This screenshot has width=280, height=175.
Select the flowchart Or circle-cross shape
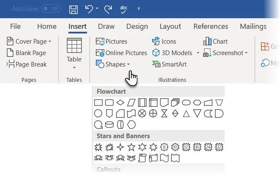[x=153, y=114]
